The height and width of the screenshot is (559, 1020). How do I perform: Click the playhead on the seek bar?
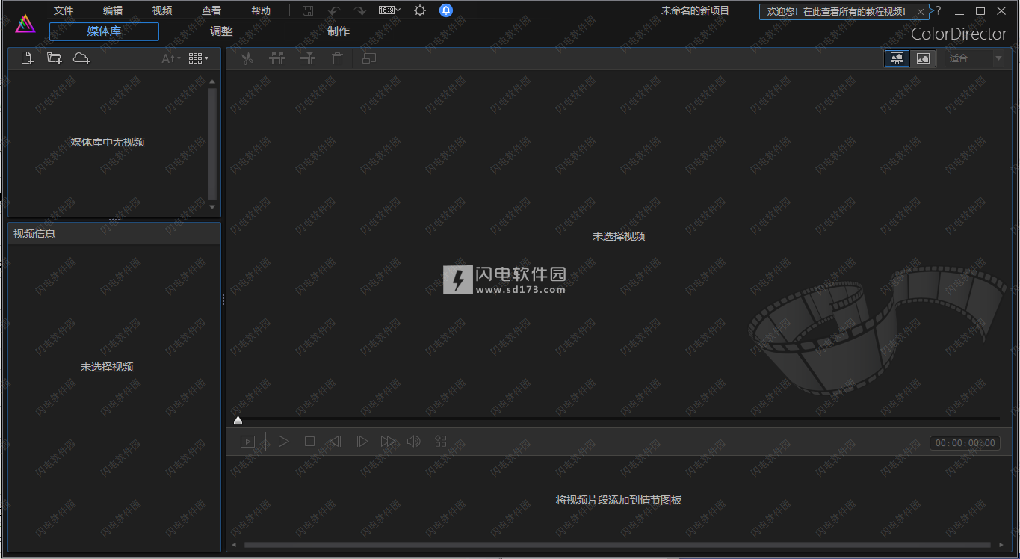point(238,421)
